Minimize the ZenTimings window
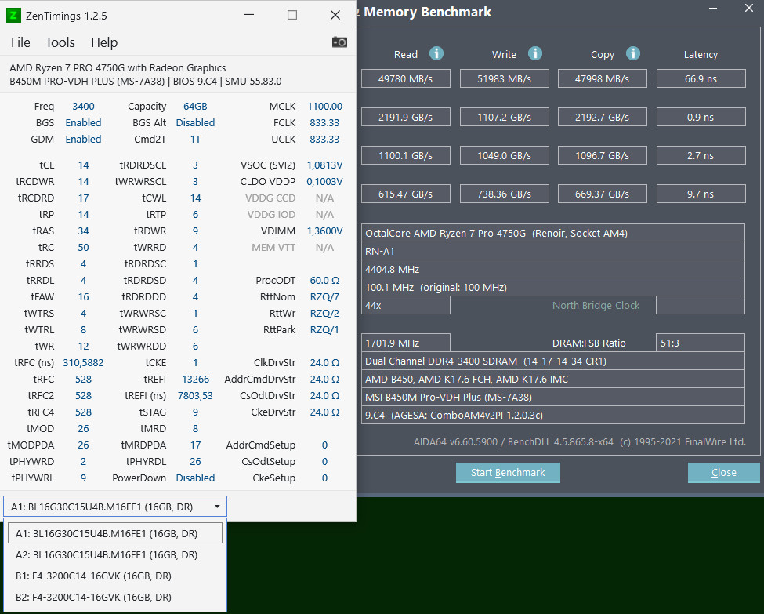This screenshot has width=764, height=614. pos(249,15)
